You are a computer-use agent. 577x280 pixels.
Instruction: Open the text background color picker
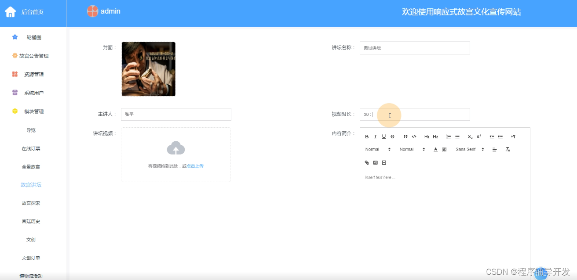click(x=444, y=150)
